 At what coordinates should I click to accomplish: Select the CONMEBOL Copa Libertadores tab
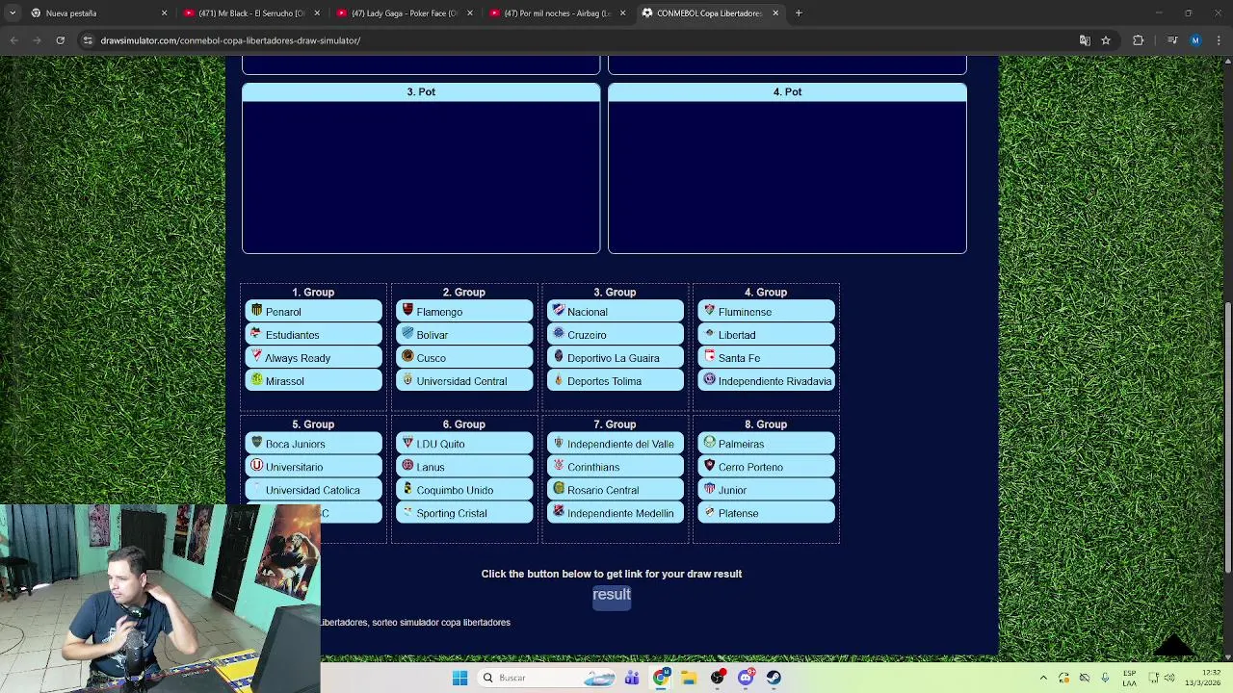pos(710,13)
